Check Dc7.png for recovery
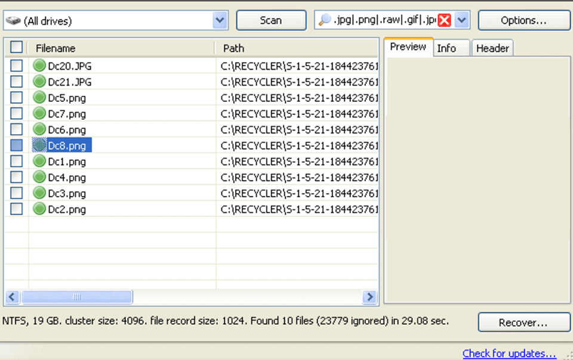Screen dimensions: 573x360 16,113
